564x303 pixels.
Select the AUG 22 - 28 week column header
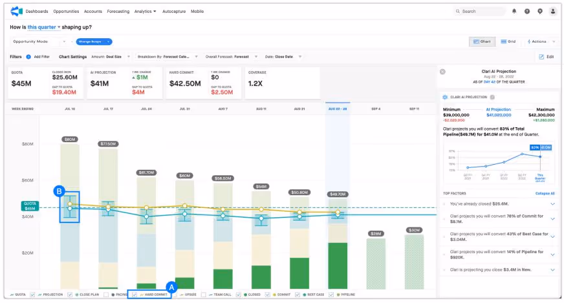(338, 109)
